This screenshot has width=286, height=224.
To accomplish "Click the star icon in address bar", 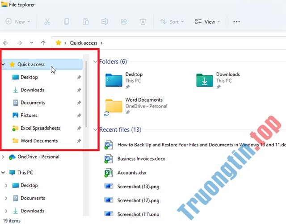I will point(59,43).
